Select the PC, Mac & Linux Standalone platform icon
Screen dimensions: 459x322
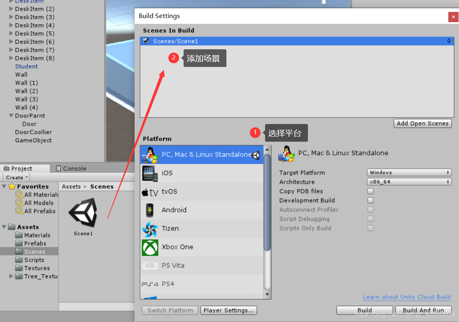[150, 155]
